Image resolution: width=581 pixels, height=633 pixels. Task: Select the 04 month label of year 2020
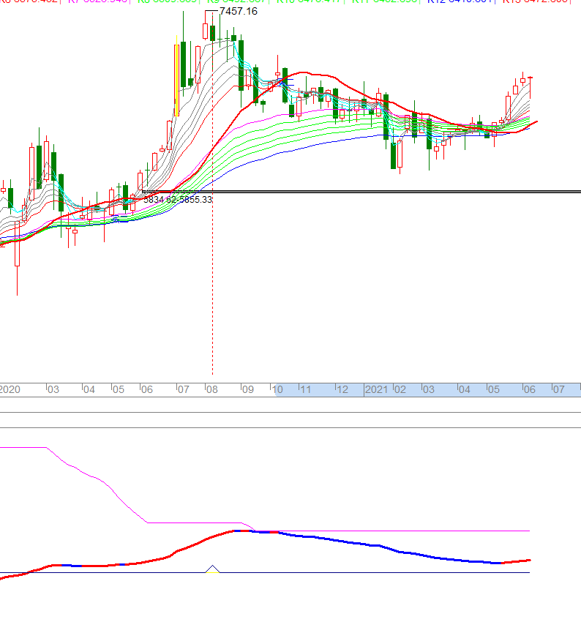point(89,389)
